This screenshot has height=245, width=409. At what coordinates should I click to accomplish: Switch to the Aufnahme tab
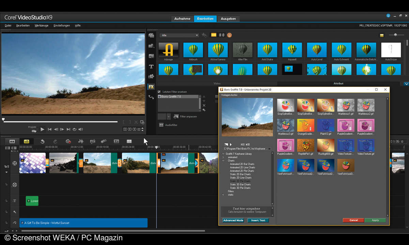(x=182, y=19)
